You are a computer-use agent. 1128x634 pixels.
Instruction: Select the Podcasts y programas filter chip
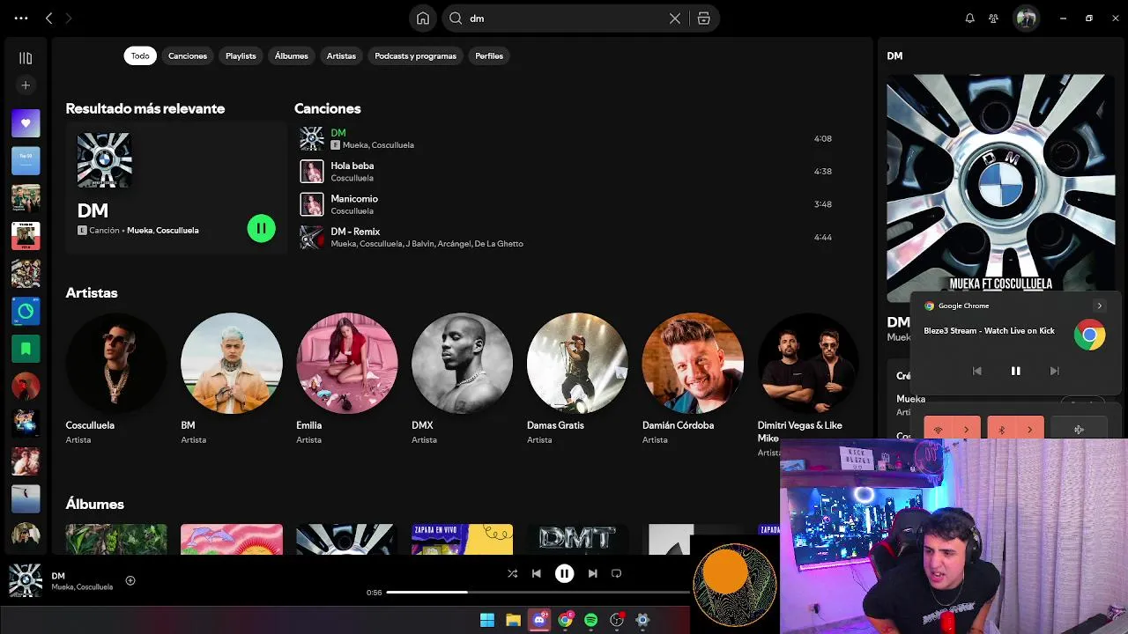[x=415, y=55]
